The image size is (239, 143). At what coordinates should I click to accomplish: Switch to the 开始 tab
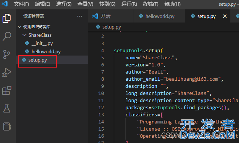pos(110,16)
